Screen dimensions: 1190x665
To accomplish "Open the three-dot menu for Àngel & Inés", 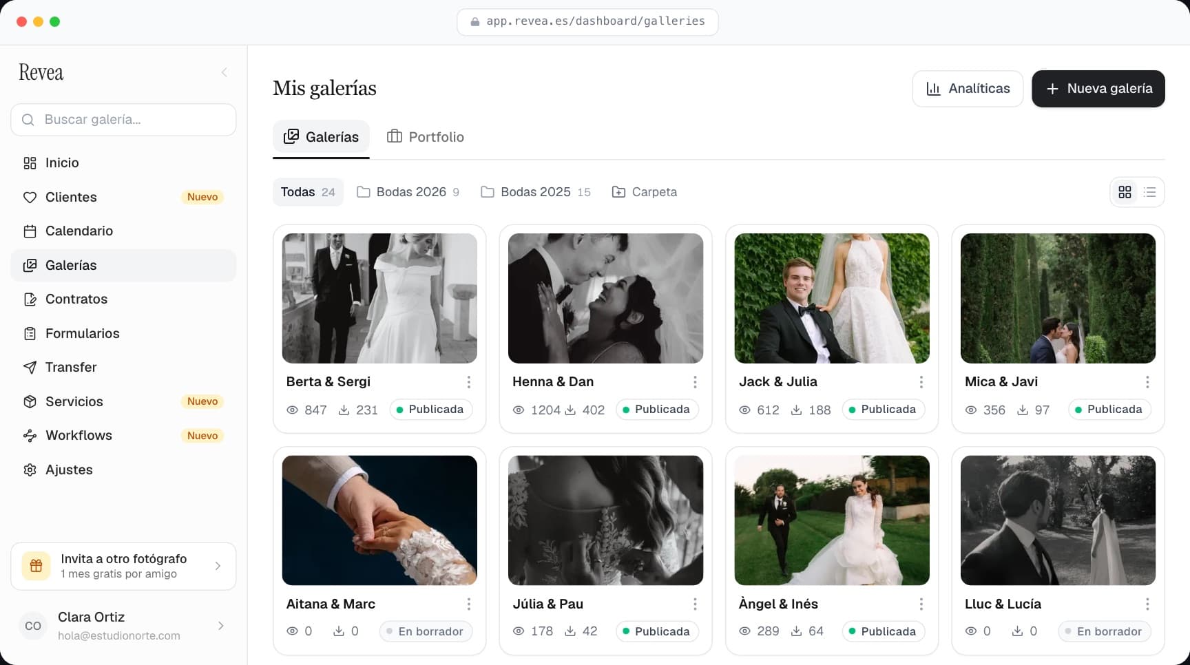I will [921, 604].
